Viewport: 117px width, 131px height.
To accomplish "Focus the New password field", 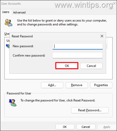I will [x=78, y=46].
